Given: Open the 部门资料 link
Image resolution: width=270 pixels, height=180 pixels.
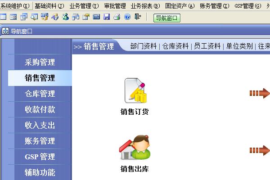Looking at the screenshot, I should [143, 46].
